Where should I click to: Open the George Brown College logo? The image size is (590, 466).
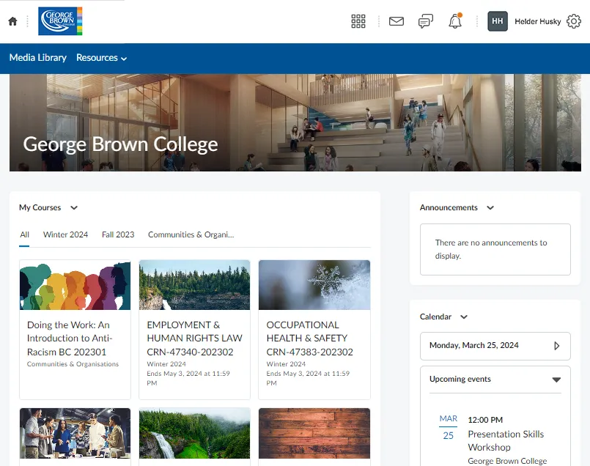tap(60, 21)
